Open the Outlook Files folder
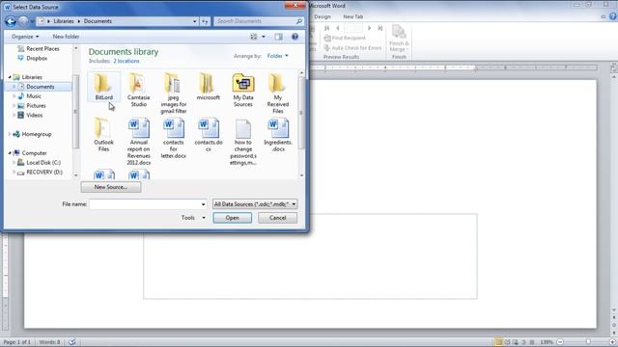The height and width of the screenshot is (347, 618). pyautogui.click(x=103, y=135)
